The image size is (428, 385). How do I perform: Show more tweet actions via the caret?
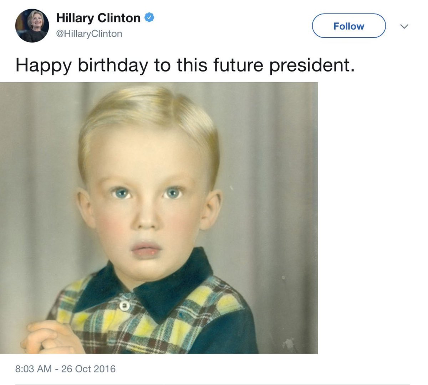coord(404,26)
